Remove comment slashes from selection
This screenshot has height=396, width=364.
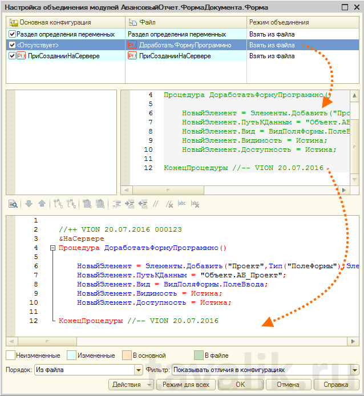tap(169, 204)
